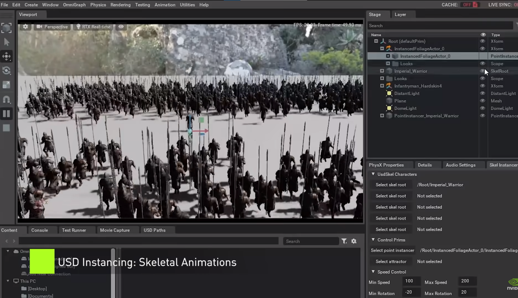
Task: Open viewport settings gear
Action: [x=25, y=27]
